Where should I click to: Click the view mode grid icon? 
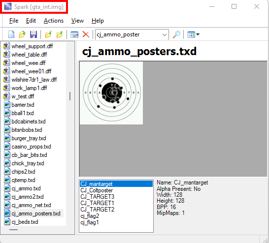click(x=191, y=34)
